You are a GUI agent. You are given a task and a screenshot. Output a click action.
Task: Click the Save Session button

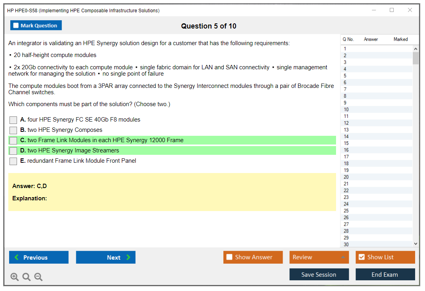pos(319,274)
